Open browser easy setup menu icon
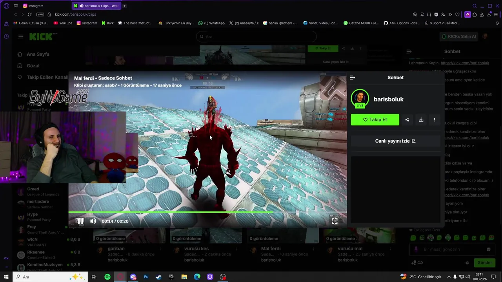The width and height of the screenshot is (502, 282). [x=496, y=14]
